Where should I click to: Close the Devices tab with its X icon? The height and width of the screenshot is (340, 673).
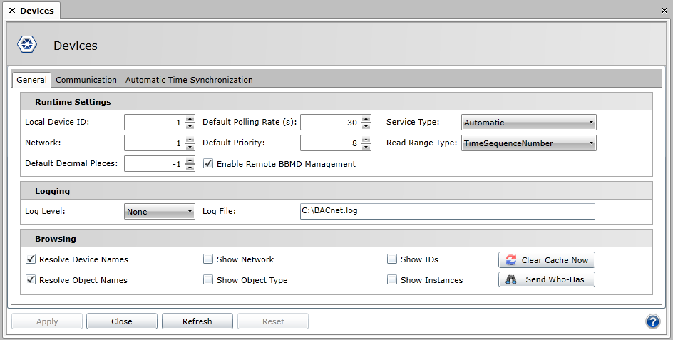pyautogui.click(x=11, y=11)
